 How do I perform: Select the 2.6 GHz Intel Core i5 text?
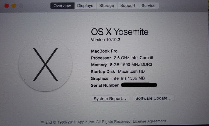133,58
